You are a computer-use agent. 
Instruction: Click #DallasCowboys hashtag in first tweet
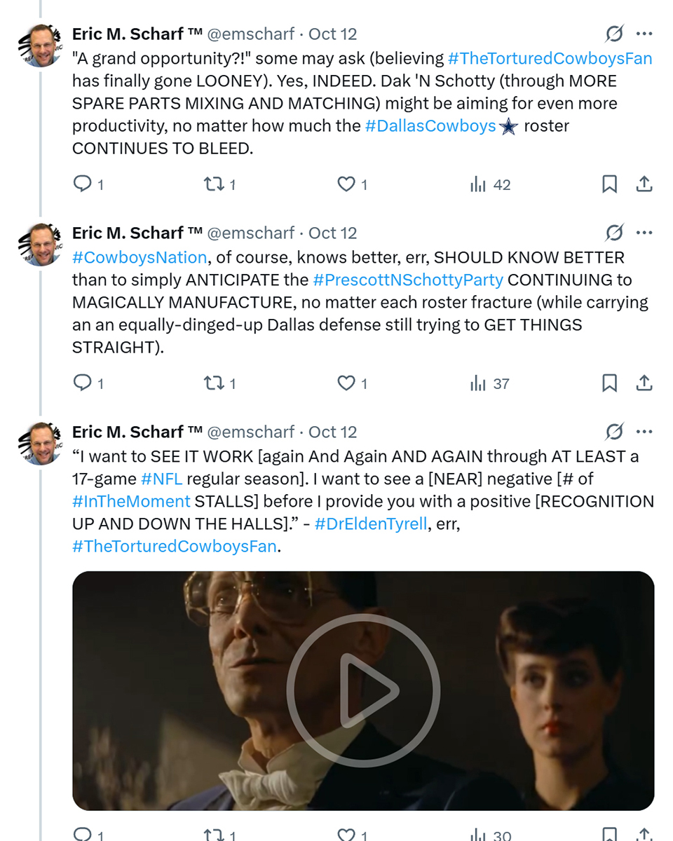pyautogui.click(x=430, y=126)
